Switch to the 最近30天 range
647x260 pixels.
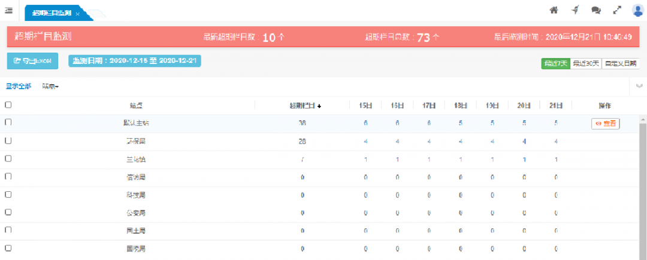(x=585, y=63)
